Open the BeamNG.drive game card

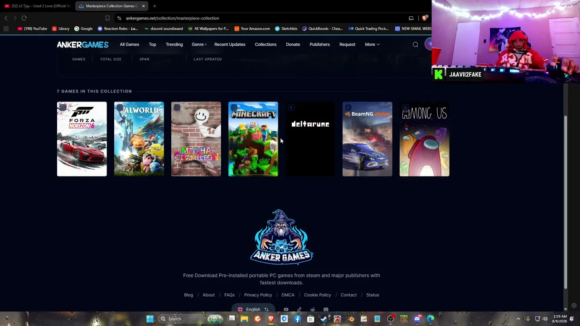pyautogui.click(x=367, y=139)
